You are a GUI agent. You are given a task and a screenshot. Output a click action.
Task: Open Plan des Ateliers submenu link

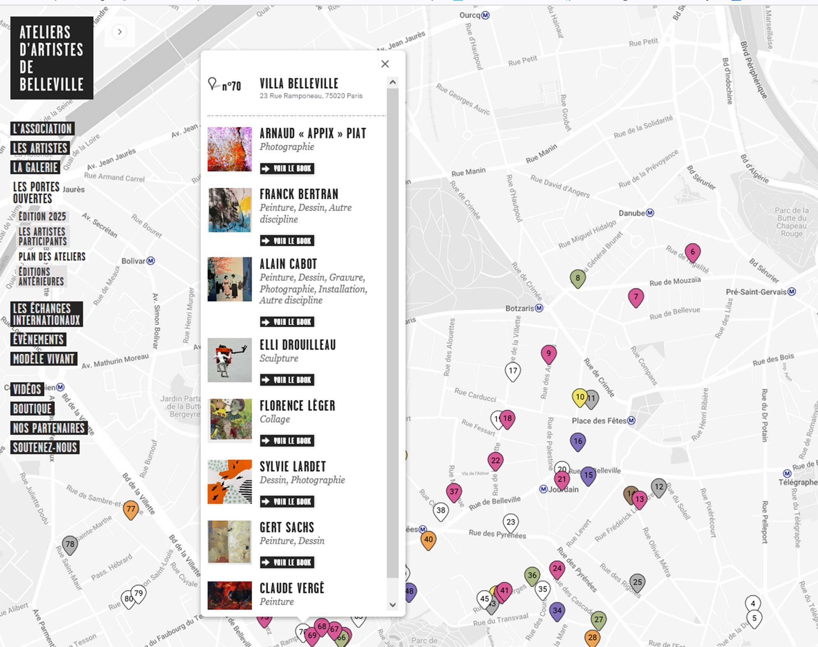52,257
